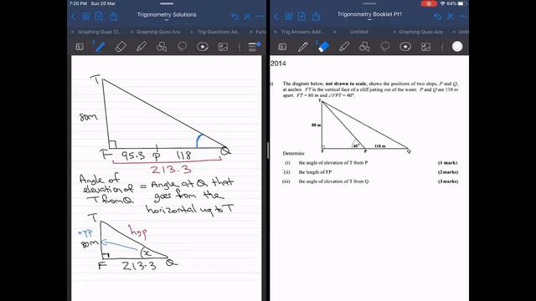Tap "the length of FP" question line
The height and width of the screenshot is (301, 536).
coord(315,172)
